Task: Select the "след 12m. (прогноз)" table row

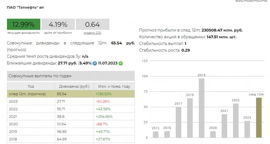Action: [x=71, y=94]
